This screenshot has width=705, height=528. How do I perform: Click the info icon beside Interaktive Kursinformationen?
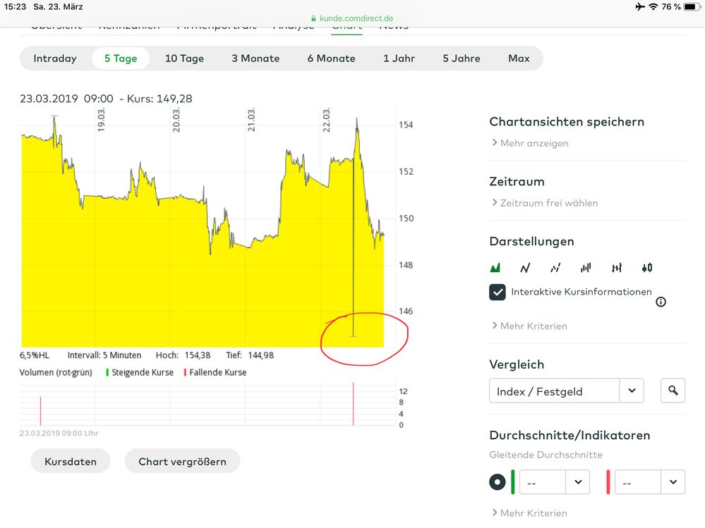coord(661,302)
